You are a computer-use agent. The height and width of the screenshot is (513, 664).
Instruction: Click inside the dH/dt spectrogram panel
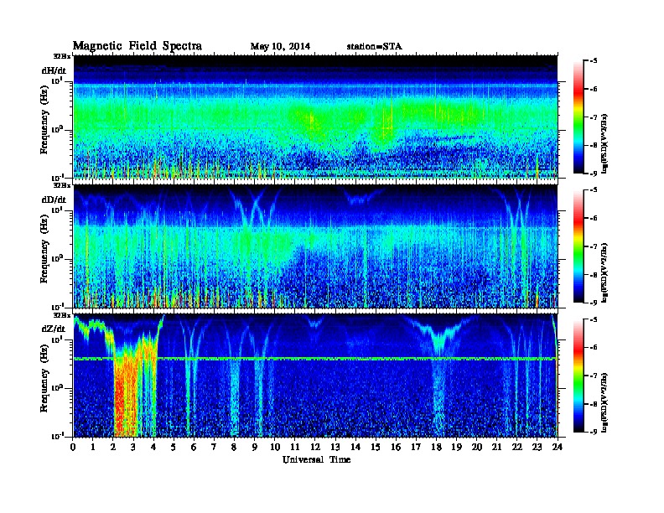pos(315,117)
